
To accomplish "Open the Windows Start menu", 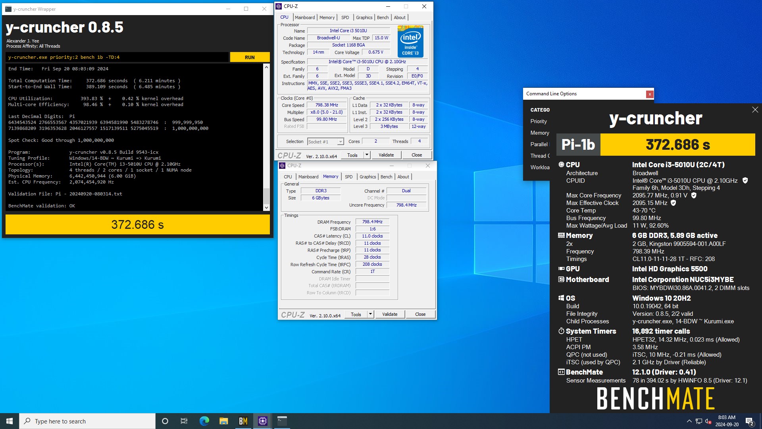I will pyautogui.click(x=10, y=421).
